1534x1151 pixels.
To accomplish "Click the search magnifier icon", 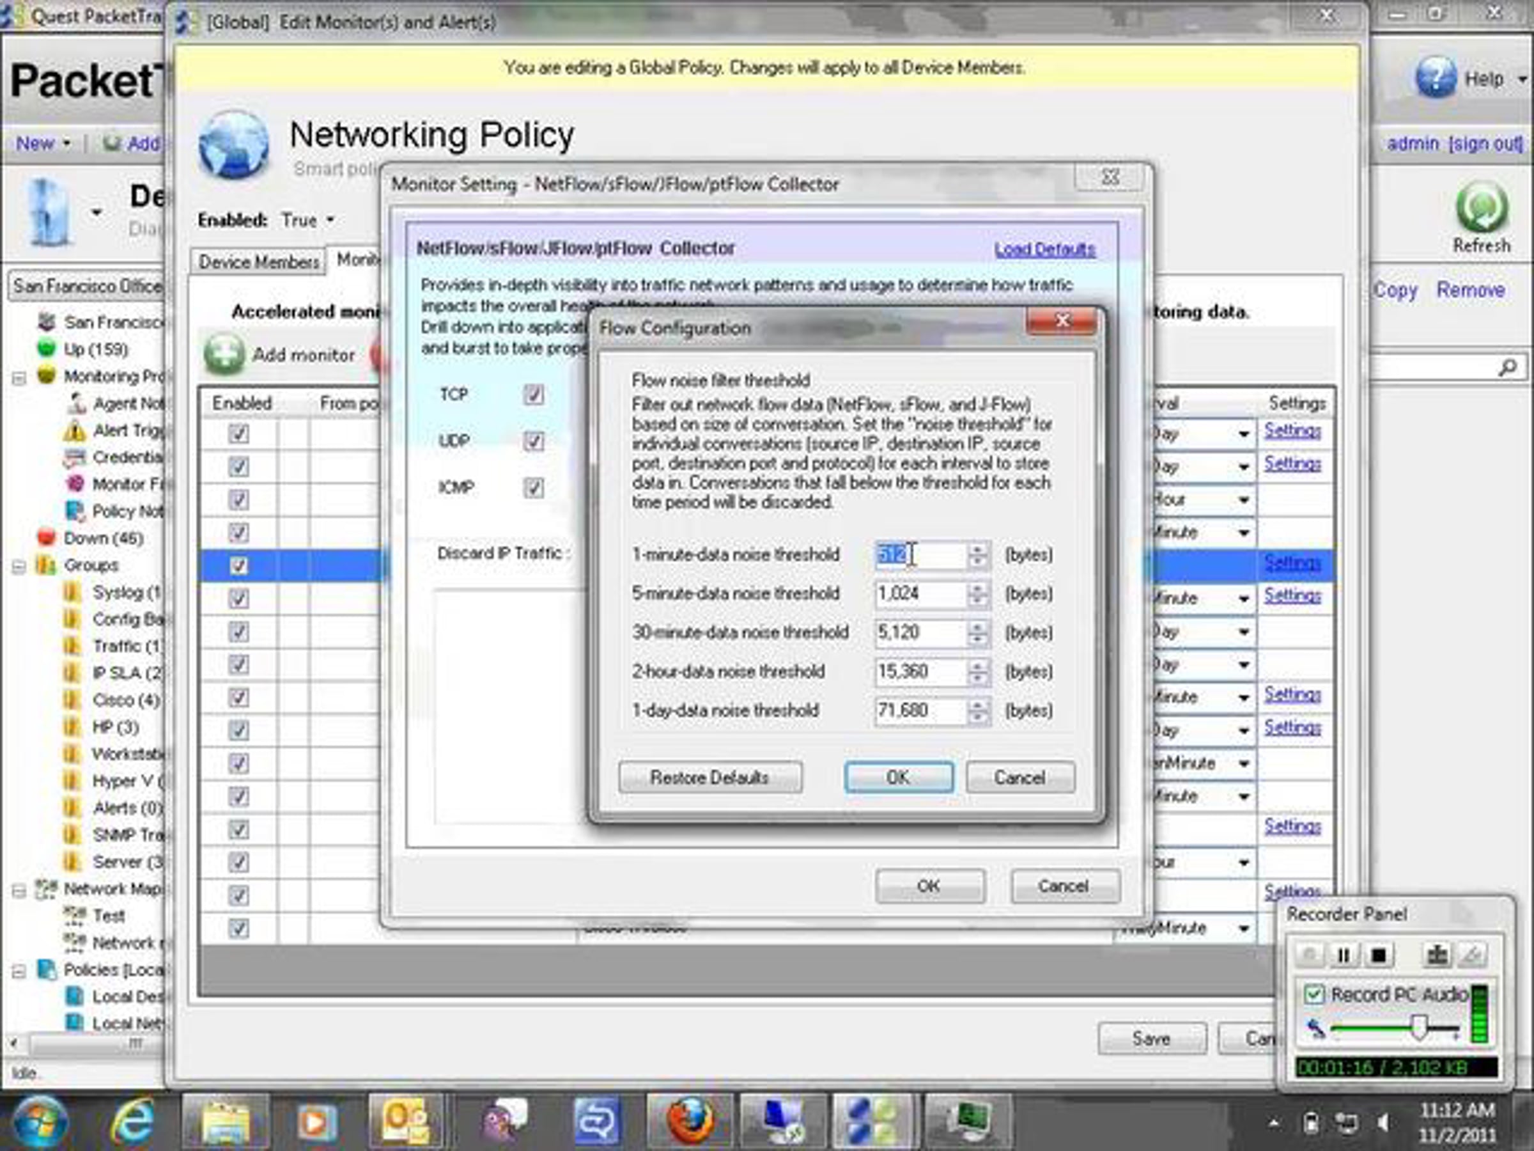I will 1507,368.
